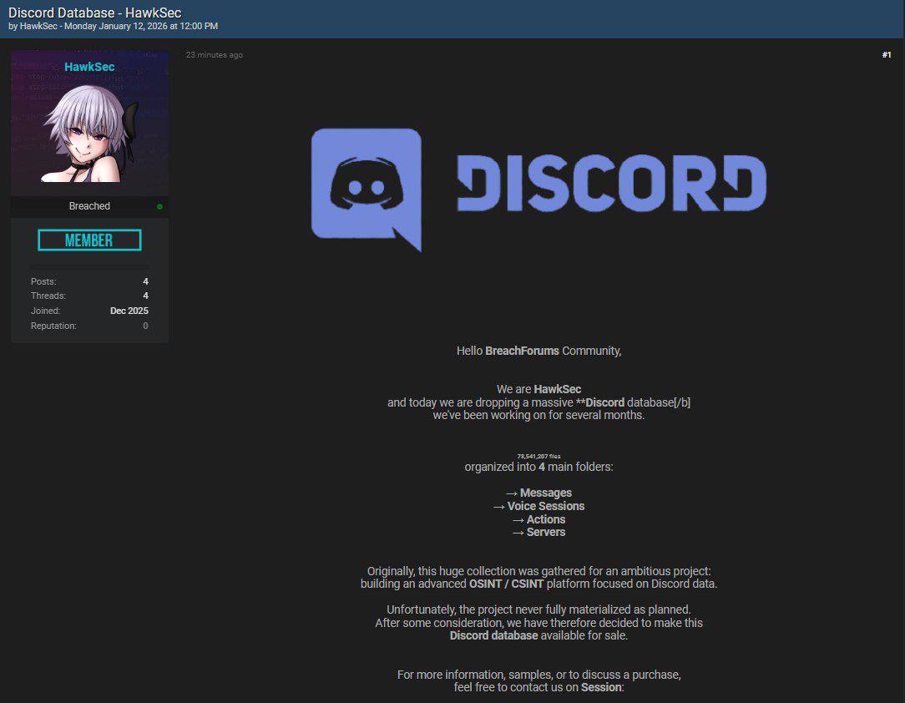The width and height of the screenshot is (905, 703).
Task: Open the author link by HawkSec in header
Action: click(x=38, y=26)
